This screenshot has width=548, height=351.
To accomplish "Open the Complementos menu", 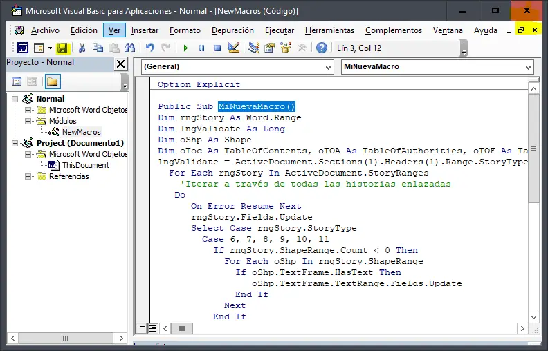I will 394,30.
